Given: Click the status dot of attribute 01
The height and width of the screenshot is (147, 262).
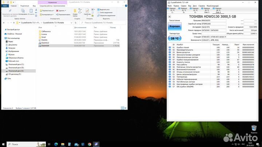Looking at the screenshot, I should pos(170,48).
